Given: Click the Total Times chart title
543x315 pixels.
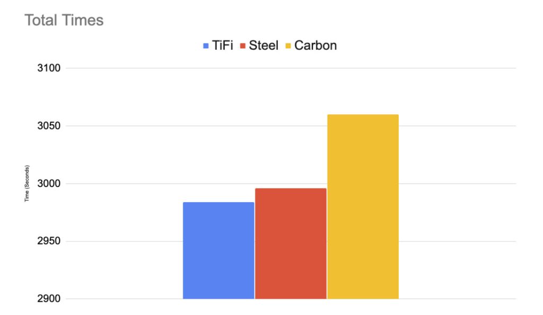Looking at the screenshot, I should (x=64, y=21).
